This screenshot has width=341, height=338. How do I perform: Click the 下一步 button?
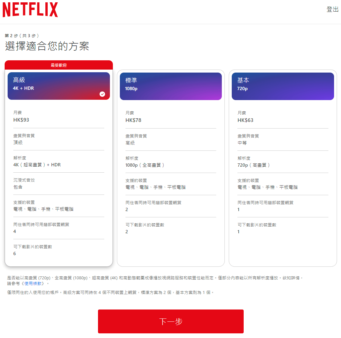171,321
